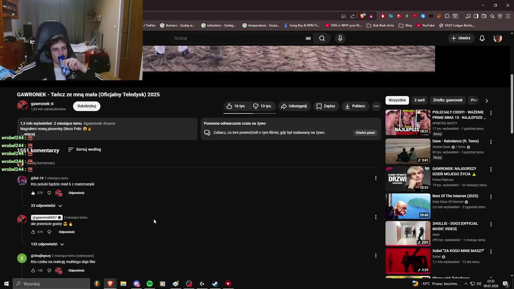Open Windows Start menu
The width and height of the screenshot is (514, 289).
pyautogui.click(x=6, y=284)
